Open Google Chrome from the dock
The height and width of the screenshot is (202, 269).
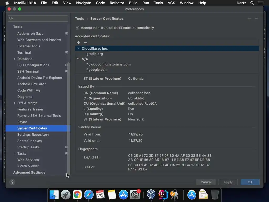coord(77,195)
